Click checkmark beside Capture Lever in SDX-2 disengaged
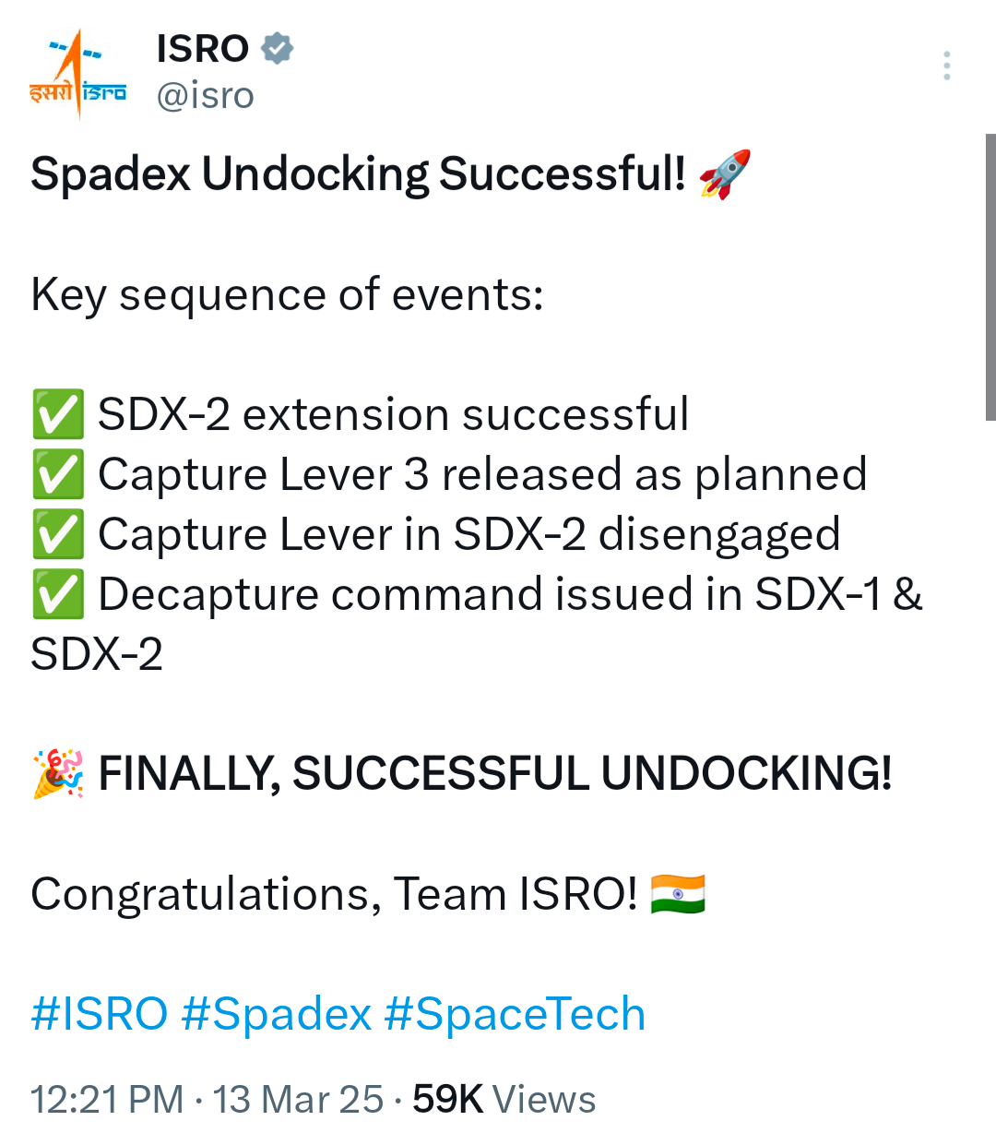The width and height of the screenshot is (996, 1145). click(58, 534)
